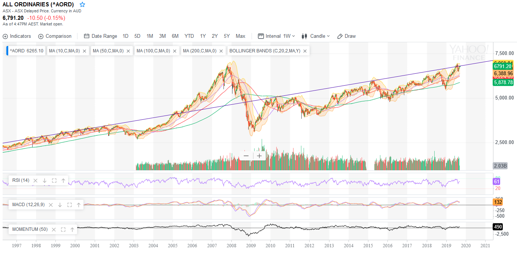This screenshot has width=517, height=254.
Task: Open the Comparison tool
Action: pos(55,36)
